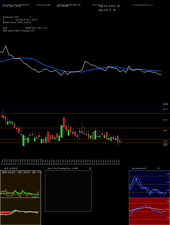Image resolution: width=170 pixels, height=225 pixels.
Task: Click the 'Day Vol: 0 M' text
Action: [107, 10]
